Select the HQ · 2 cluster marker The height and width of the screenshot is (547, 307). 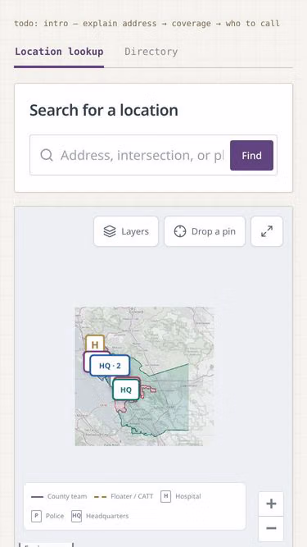click(110, 366)
